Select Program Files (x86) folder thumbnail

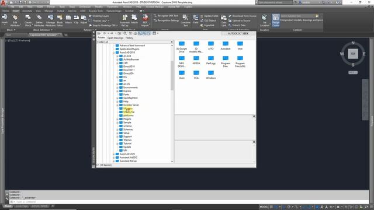pos(240,61)
